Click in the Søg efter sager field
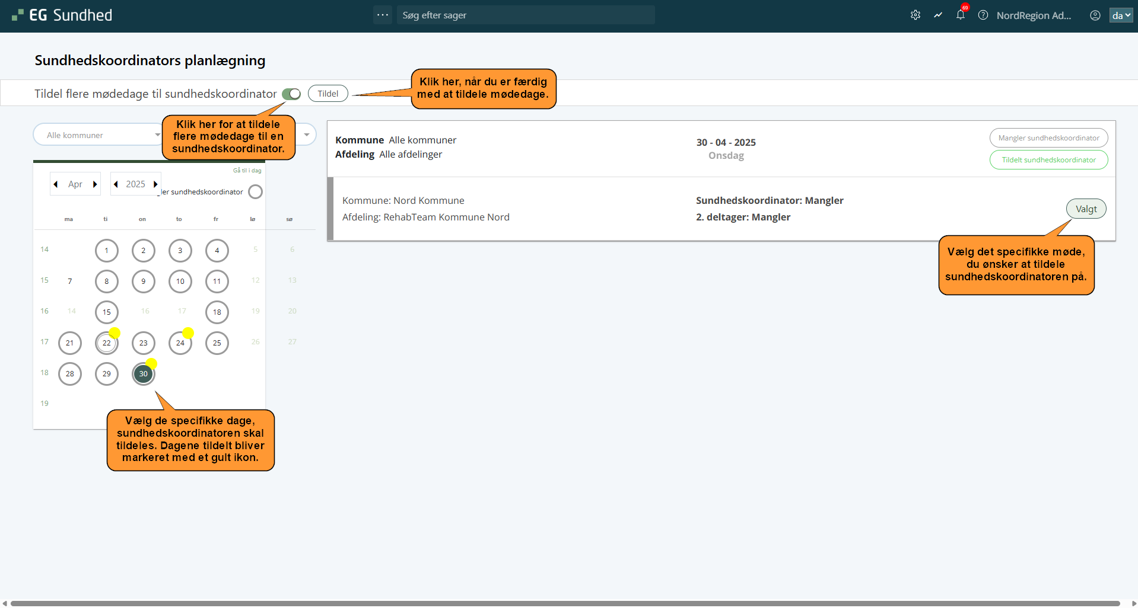 pos(525,15)
